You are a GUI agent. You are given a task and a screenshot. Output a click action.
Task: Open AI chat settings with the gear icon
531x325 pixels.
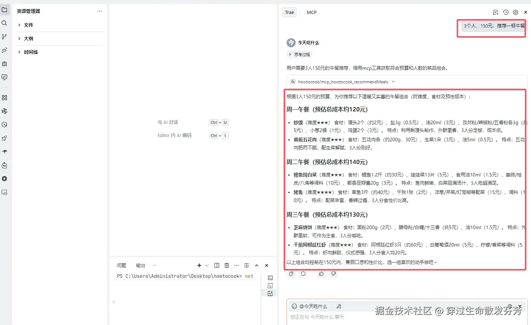pyautogui.click(x=515, y=12)
